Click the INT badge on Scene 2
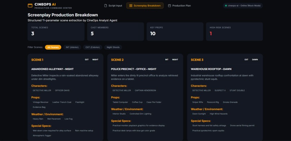The height and width of the screenshot is (141, 291). pos(167,60)
